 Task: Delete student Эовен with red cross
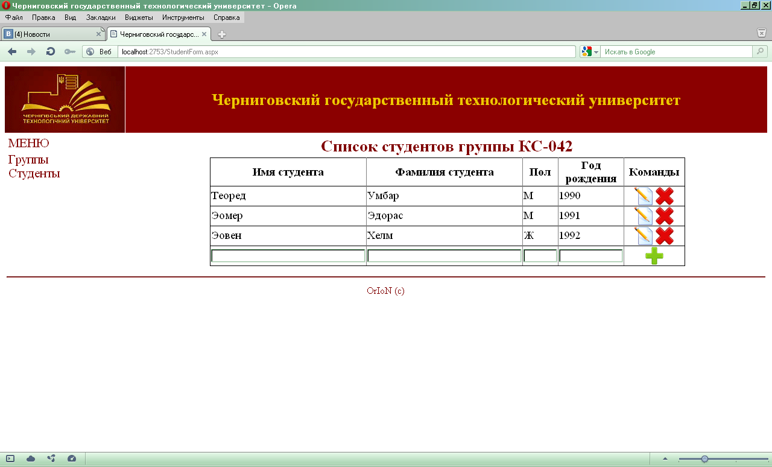pyautogui.click(x=665, y=236)
